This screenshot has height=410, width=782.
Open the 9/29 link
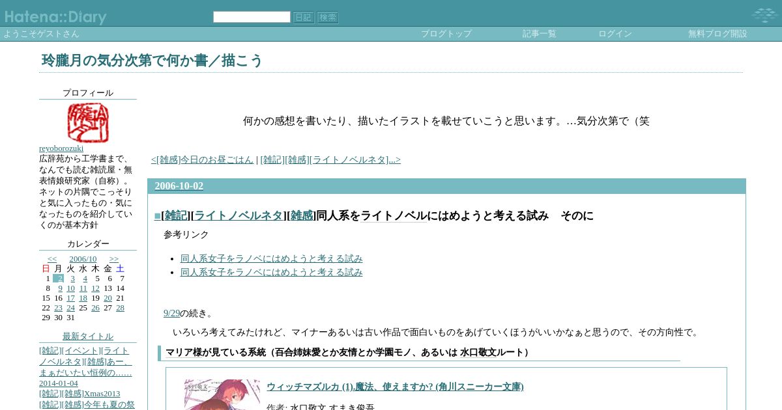tap(171, 313)
